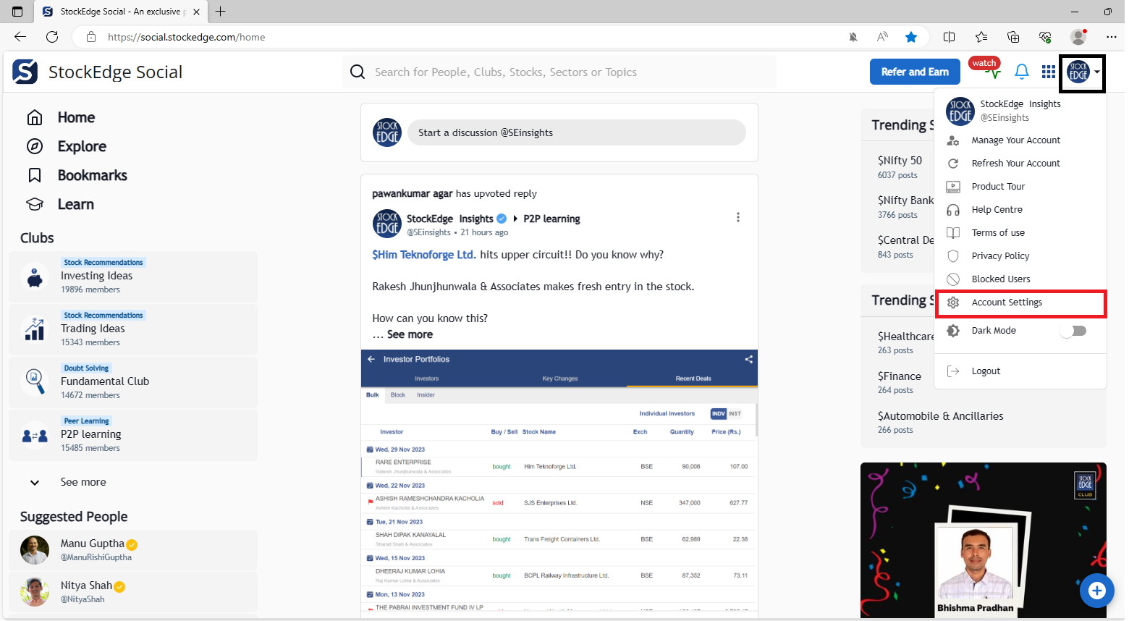Favorite this page with star icon

910,37
